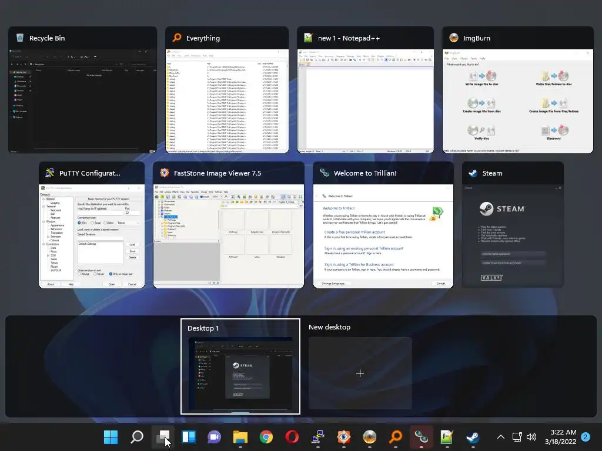This screenshot has height=451, width=602.
Task: Switch to the Everything window thumbnail
Action: tap(227, 90)
